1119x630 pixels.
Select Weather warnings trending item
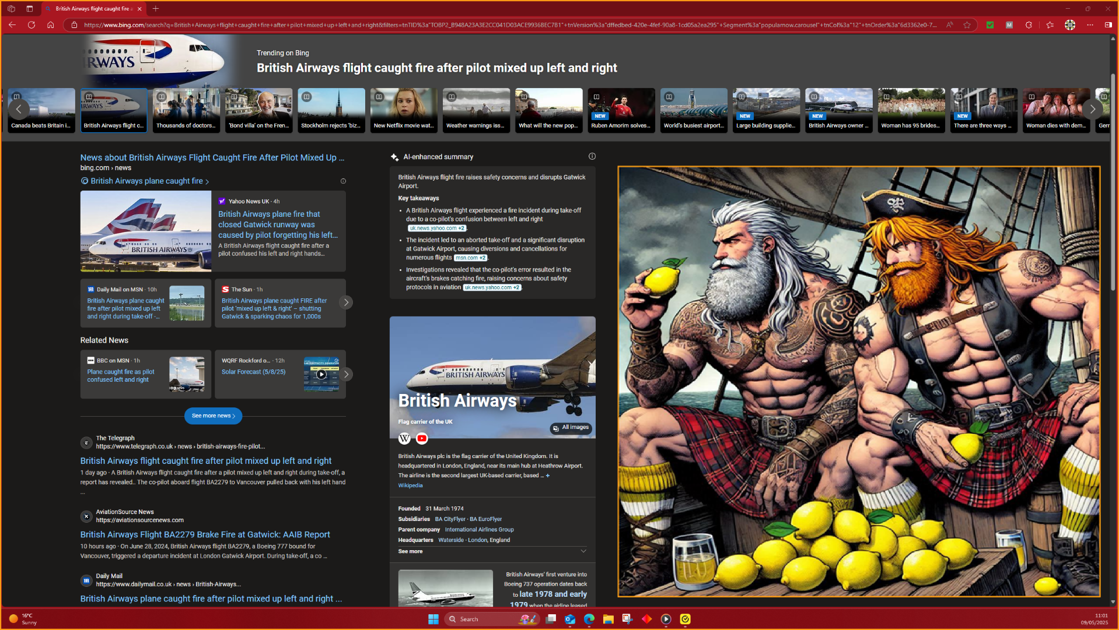tap(476, 110)
